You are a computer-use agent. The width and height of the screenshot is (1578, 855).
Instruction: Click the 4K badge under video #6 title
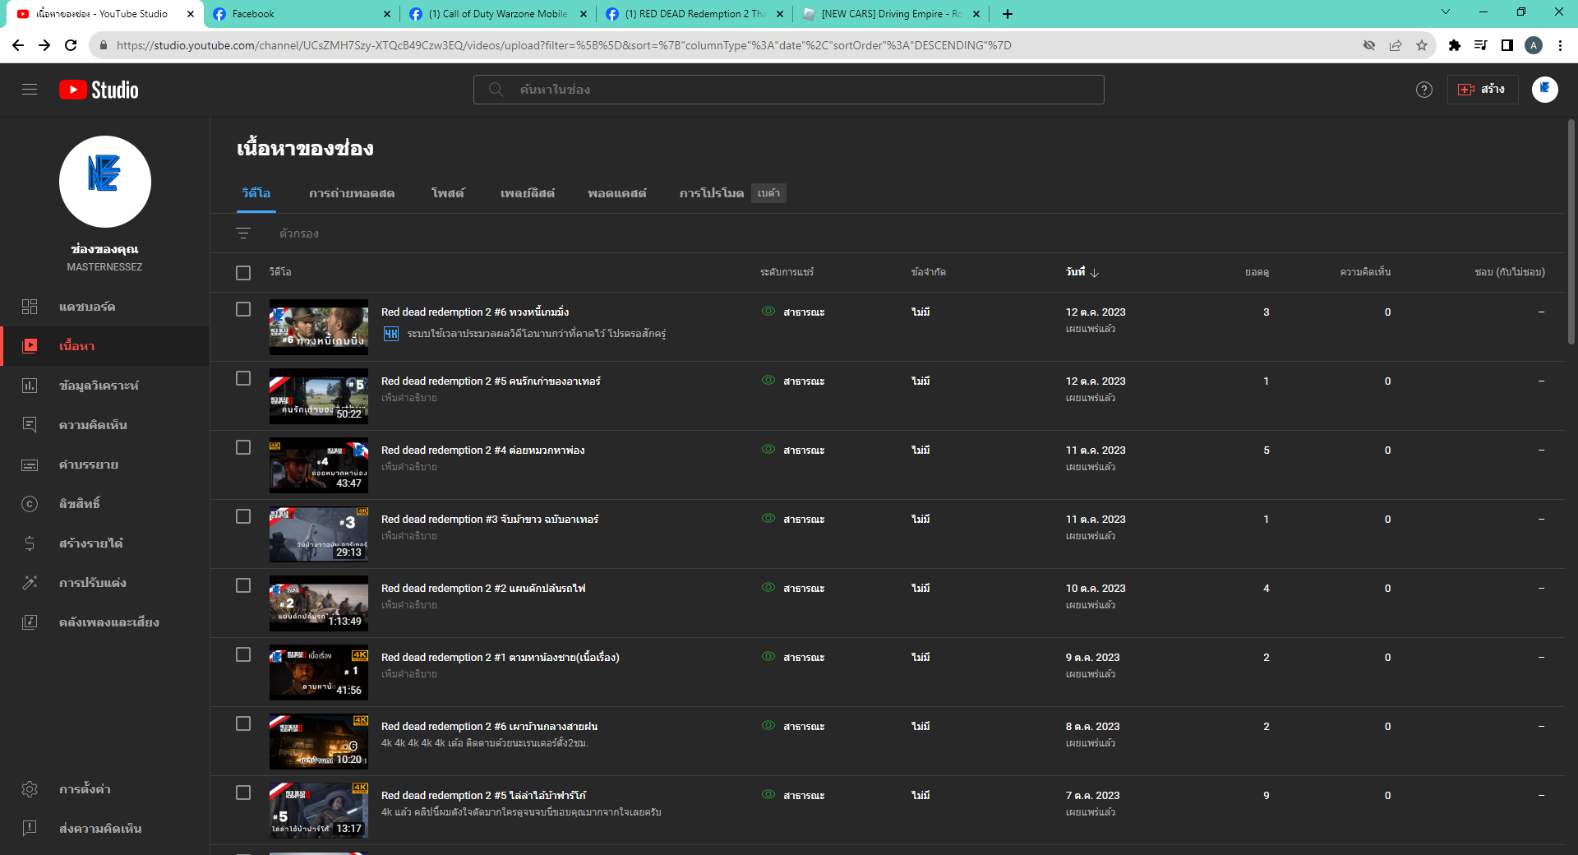[391, 334]
